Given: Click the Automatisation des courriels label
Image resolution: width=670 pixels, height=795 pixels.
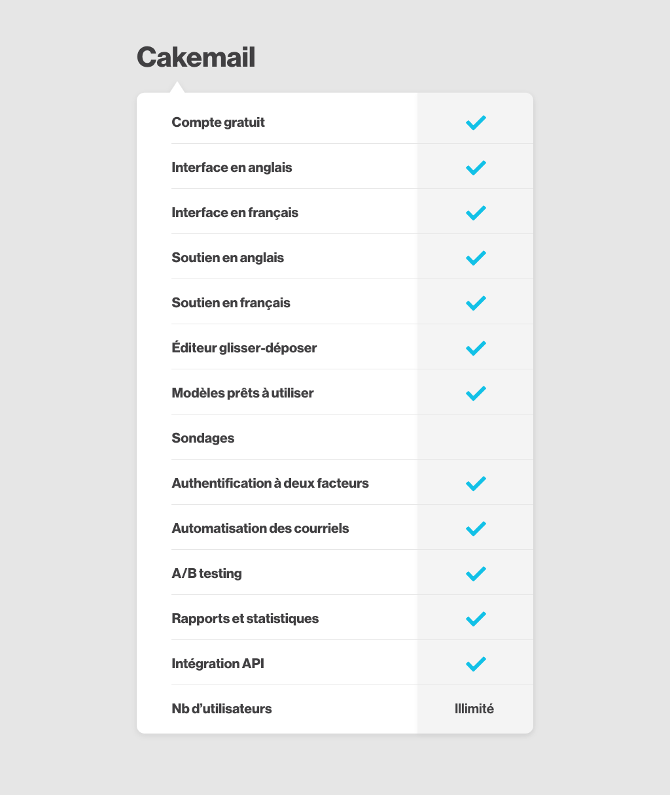Looking at the screenshot, I should click(x=260, y=528).
